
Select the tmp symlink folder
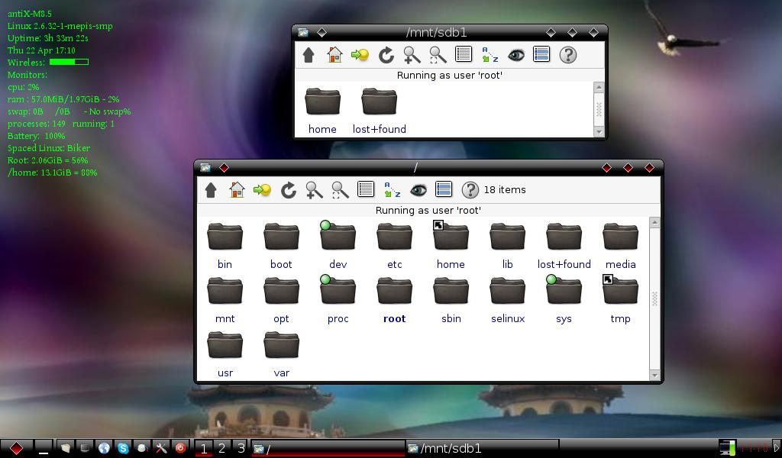point(620,299)
